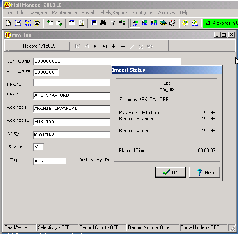238x234 pixels.
Task: Open the Edit menu
Action: (21, 12)
